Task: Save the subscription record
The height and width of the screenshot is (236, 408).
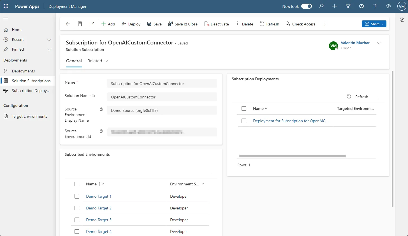Action: click(x=154, y=24)
